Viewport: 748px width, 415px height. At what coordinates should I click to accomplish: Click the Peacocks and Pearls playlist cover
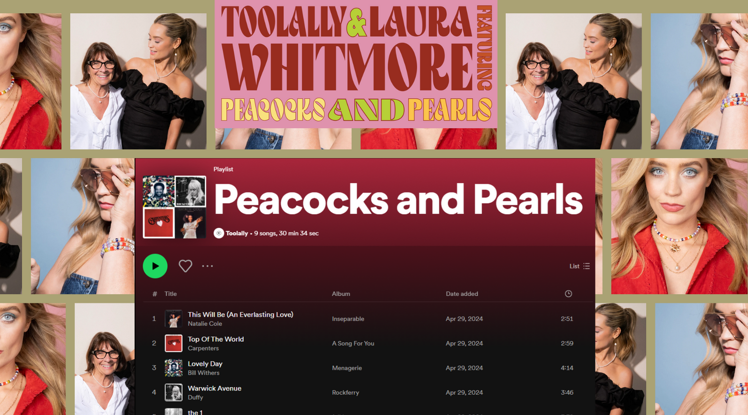174,207
